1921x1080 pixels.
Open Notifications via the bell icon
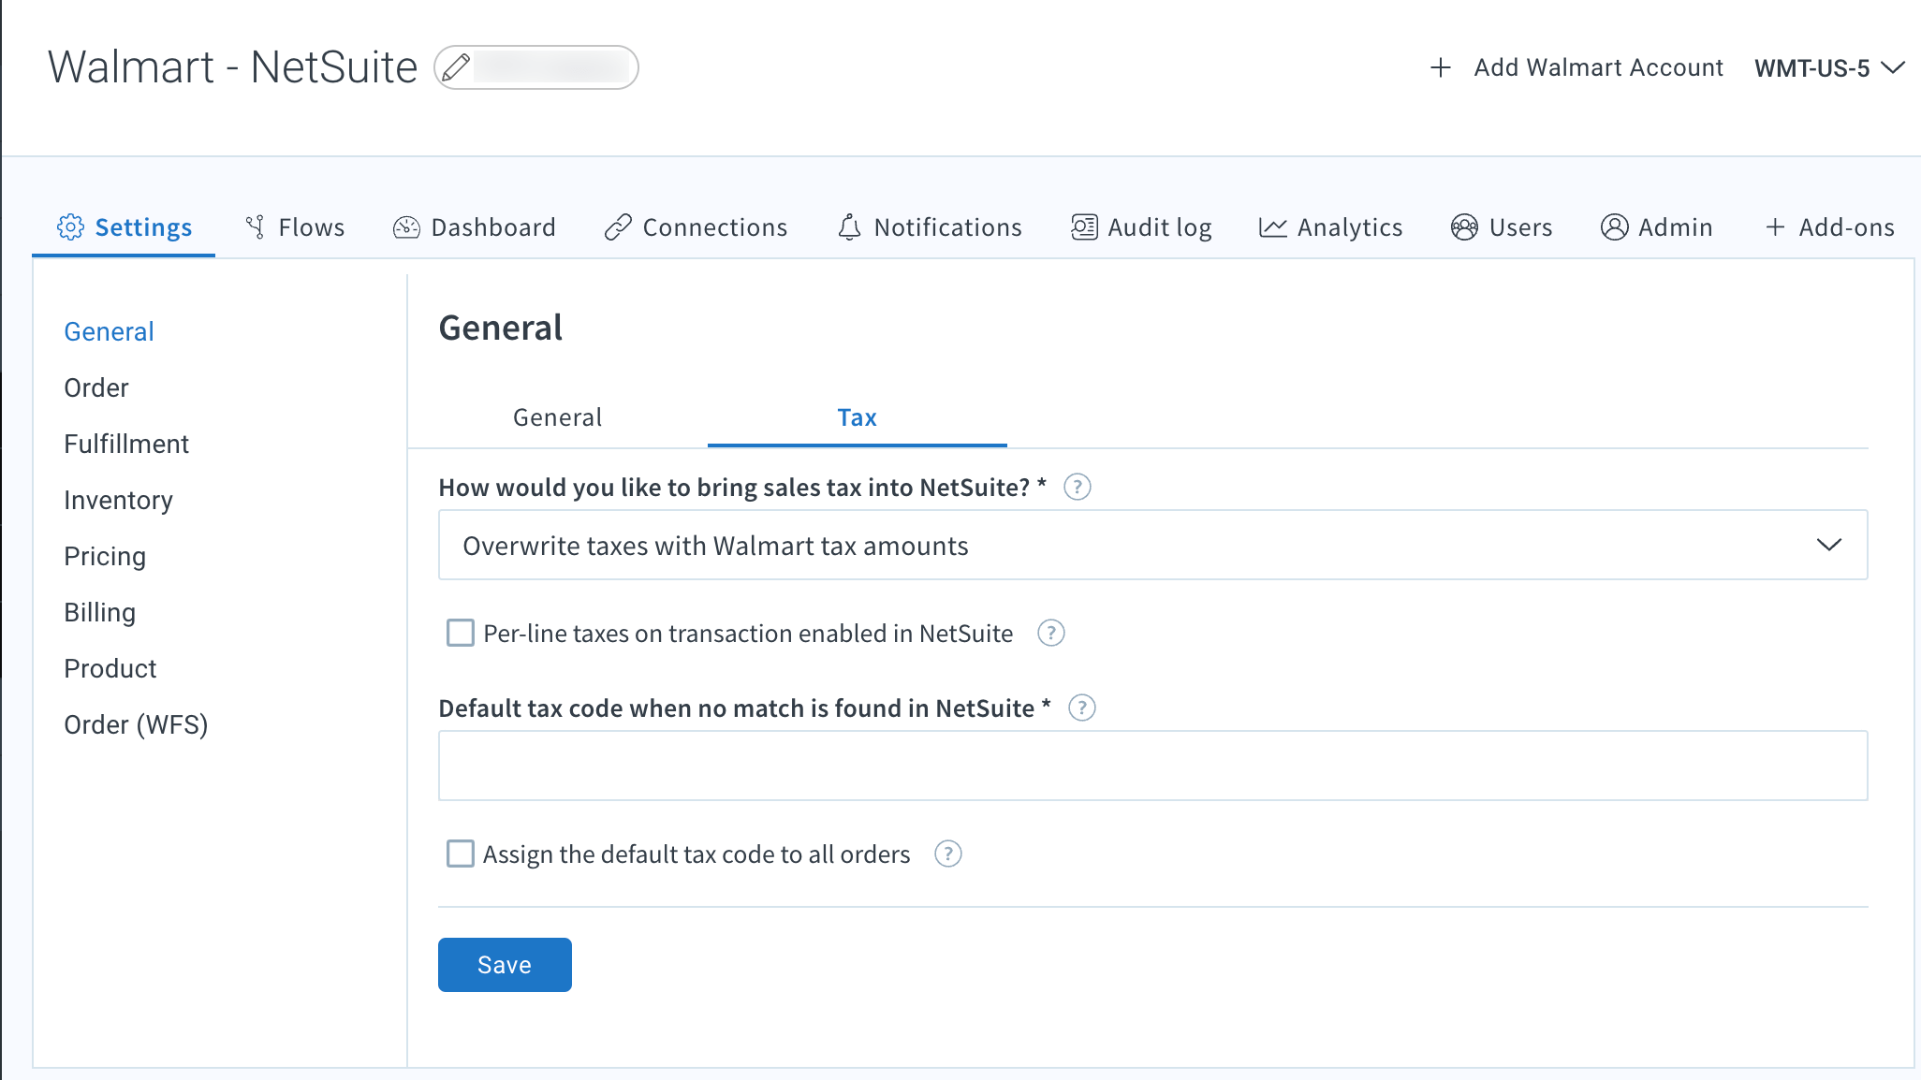pos(848,226)
